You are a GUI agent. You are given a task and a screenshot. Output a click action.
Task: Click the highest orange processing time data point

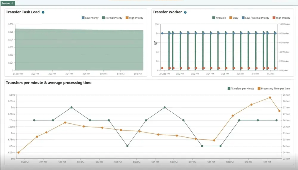pos(270,97)
